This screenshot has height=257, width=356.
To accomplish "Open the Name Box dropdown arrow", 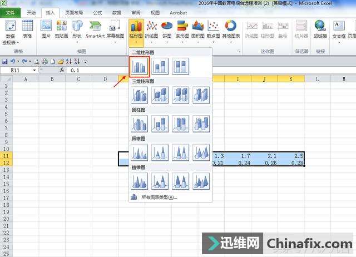I will 34,71.
